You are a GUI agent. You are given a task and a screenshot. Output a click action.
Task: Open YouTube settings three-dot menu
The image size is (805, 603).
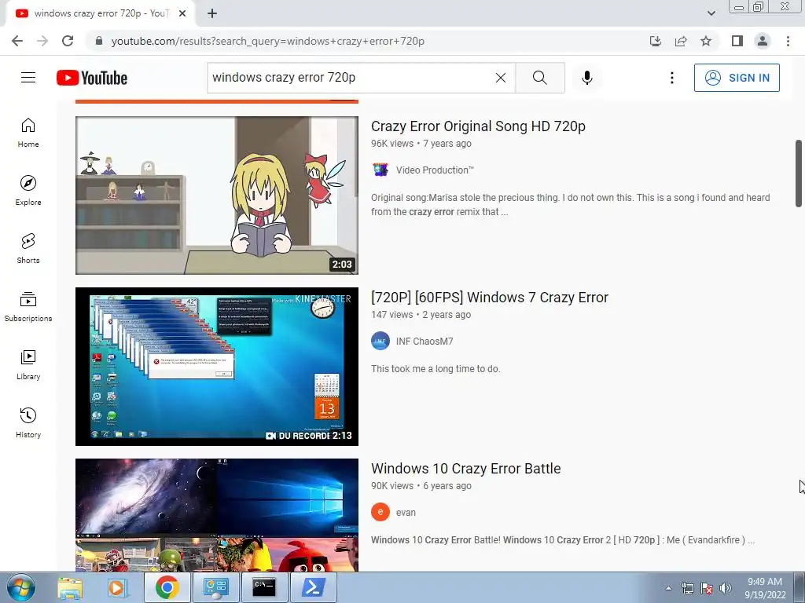click(671, 78)
